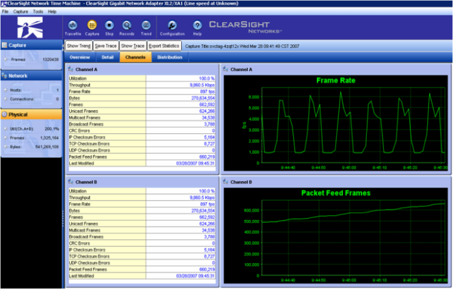Screen dimensions: 453x289
Task: Click the Bytes row in Physical panel
Action: click(32, 147)
